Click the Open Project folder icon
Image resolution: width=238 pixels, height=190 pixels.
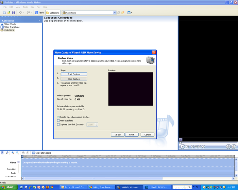tap(9, 13)
